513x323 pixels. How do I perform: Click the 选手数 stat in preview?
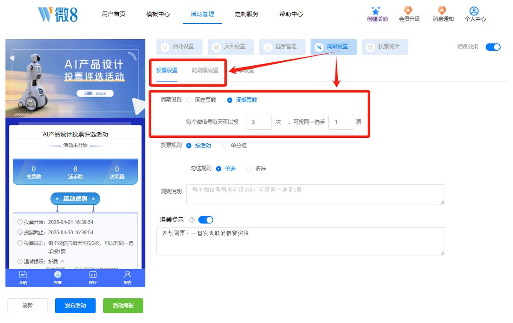pyautogui.click(x=75, y=172)
